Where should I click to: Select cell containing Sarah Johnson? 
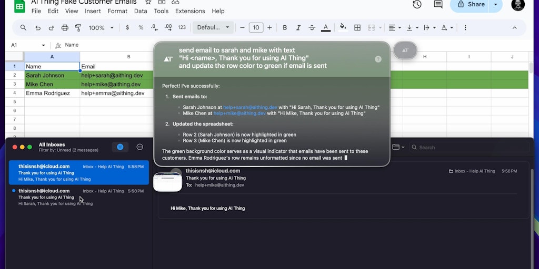click(52, 76)
